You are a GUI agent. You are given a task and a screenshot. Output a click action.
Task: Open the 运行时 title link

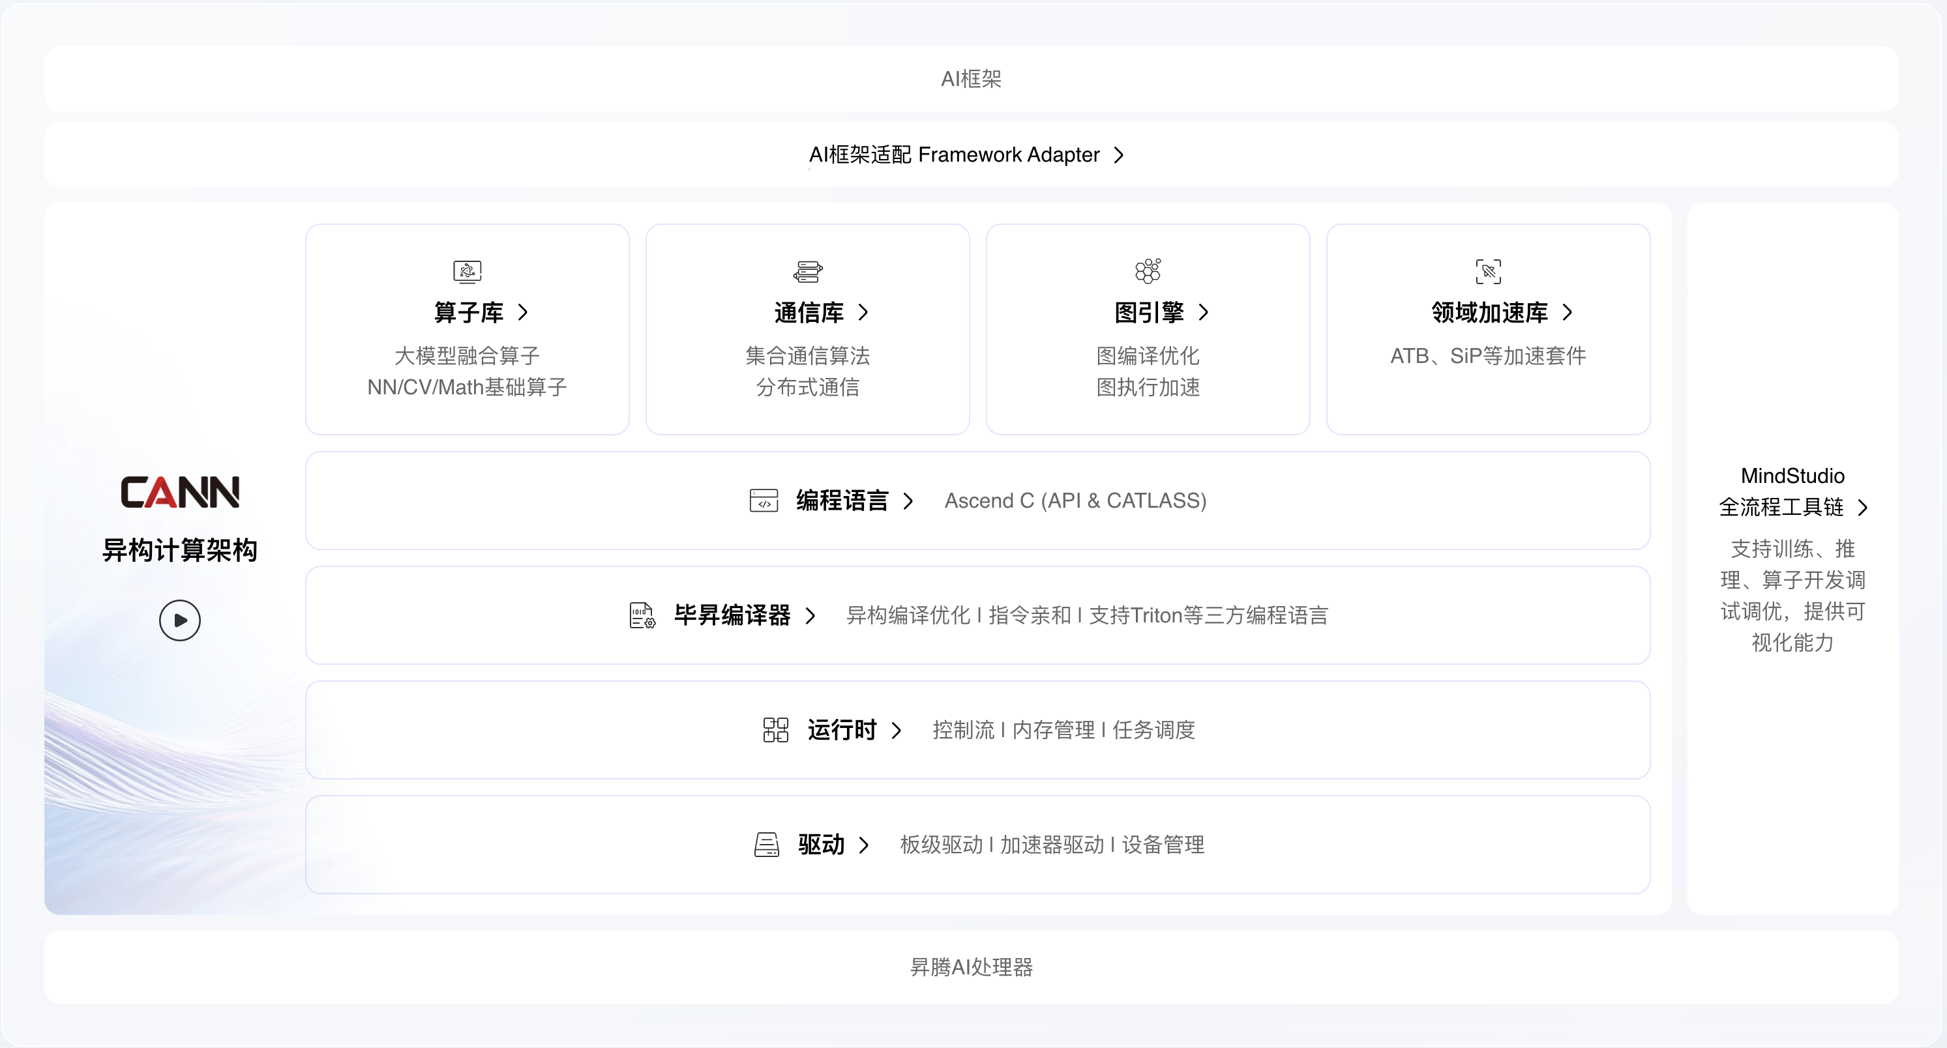point(842,730)
